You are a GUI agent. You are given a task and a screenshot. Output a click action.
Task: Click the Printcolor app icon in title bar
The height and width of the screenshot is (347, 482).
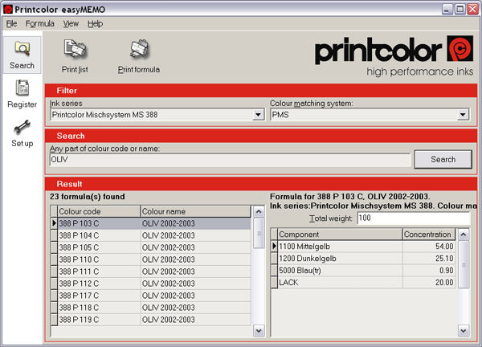pos(7,8)
